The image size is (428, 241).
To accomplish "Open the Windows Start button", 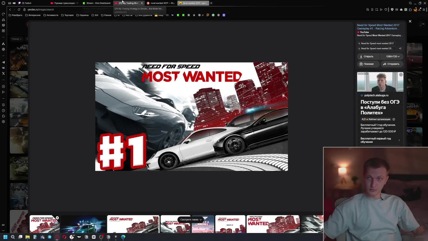I will click(5, 237).
